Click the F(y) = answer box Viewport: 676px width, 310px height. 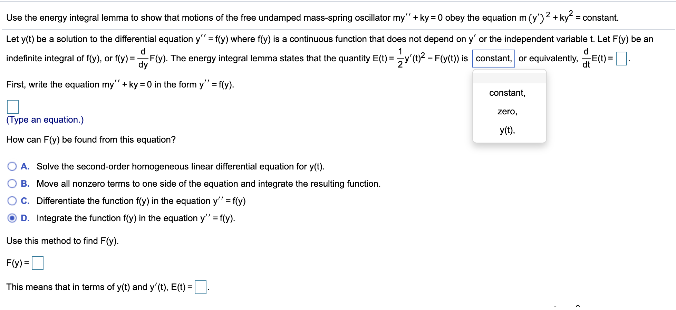(x=37, y=263)
